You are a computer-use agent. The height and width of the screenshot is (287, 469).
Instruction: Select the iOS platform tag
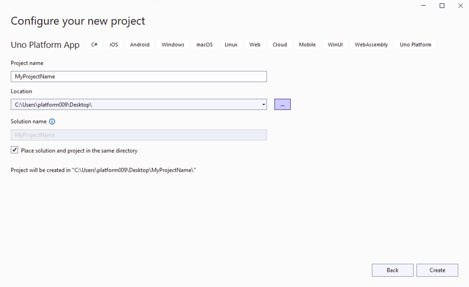[x=114, y=45]
